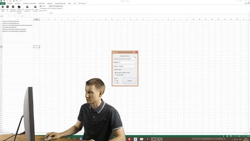
Task: Switch to the ВИД ribbon tab
Action: tap(70, 4)
